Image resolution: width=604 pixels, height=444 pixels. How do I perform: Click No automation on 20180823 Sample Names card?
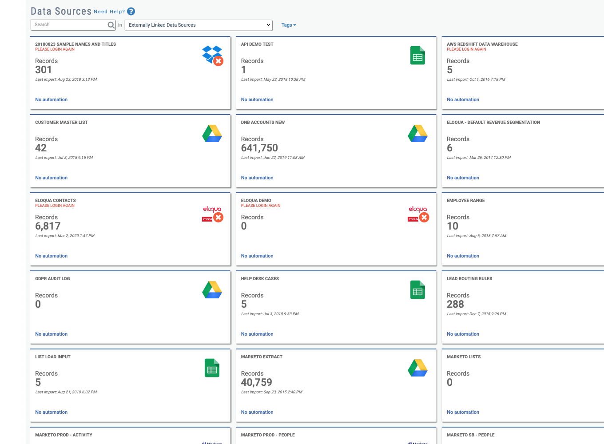(52, 100)
